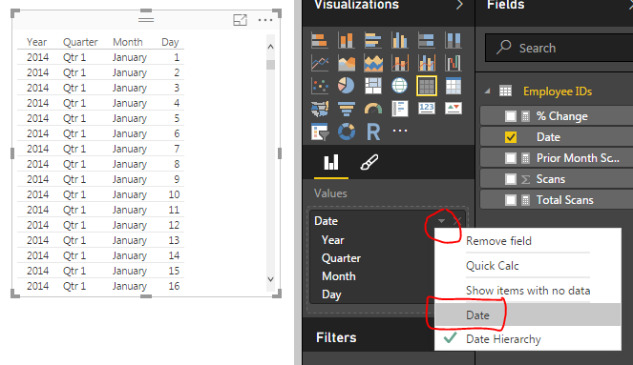Select the Year level under Date
Viewport: 633px width, 365px height.
(x=332, y=240)
